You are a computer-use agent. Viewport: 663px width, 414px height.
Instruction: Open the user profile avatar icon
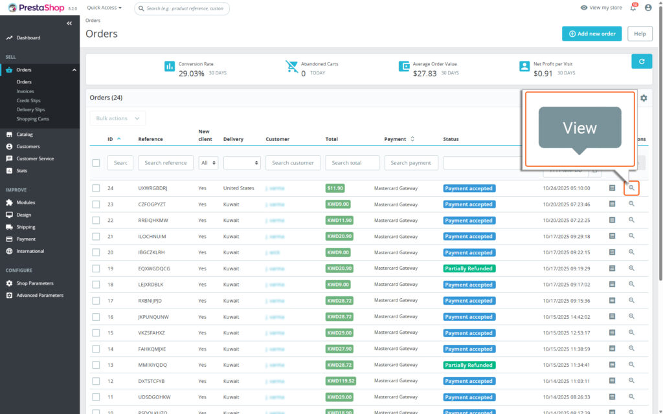pyautogui.click(x=648, y=8)
